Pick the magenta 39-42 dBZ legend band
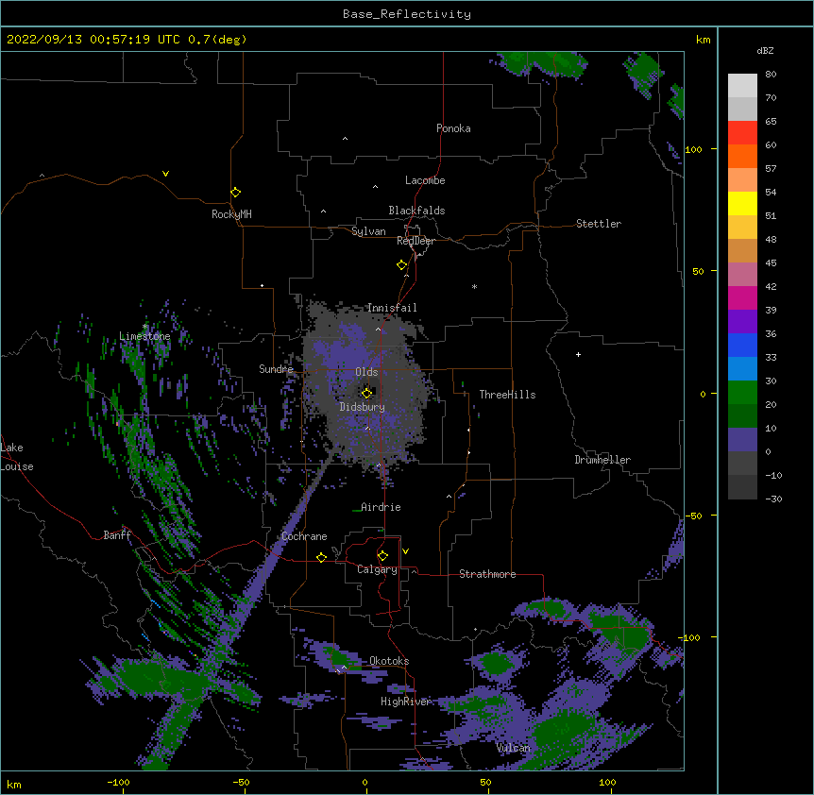Viewport: 814px width, 795px height. tap(742, 297)
